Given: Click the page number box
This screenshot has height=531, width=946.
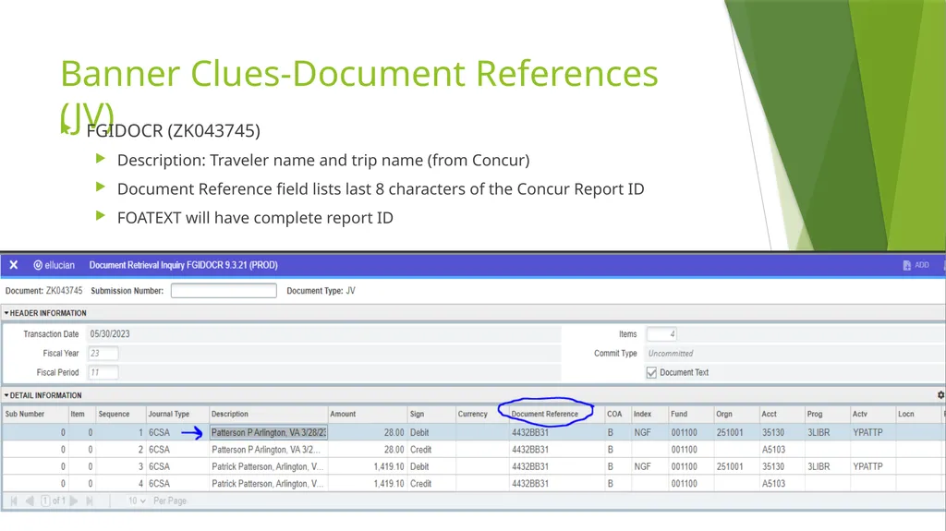Looking at the screenshot, I should pos(45,501).
